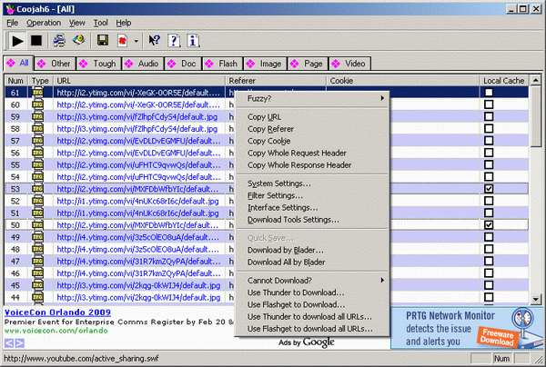
Task: Open the View menu
Action: tap(76, 23)
